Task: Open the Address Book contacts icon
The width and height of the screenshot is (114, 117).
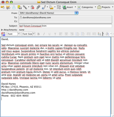Action: point(14,7)
